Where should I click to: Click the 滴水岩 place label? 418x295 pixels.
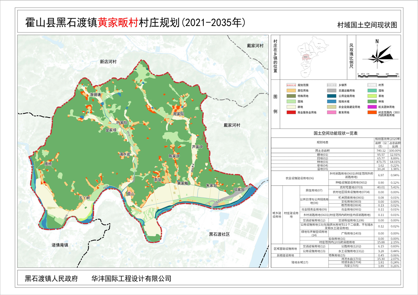tap(124, 154)
